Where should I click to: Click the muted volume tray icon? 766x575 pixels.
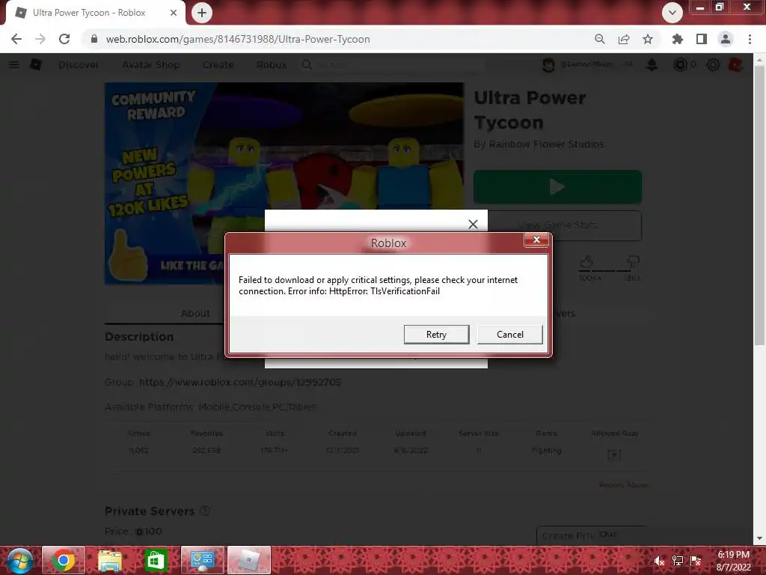point(659,561)
